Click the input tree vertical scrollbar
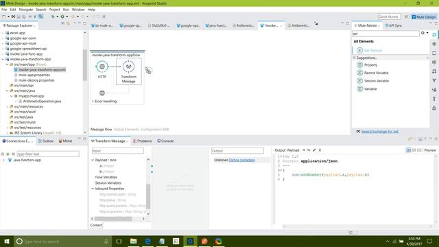The image size is (439, 247). [x=148, y=196]
